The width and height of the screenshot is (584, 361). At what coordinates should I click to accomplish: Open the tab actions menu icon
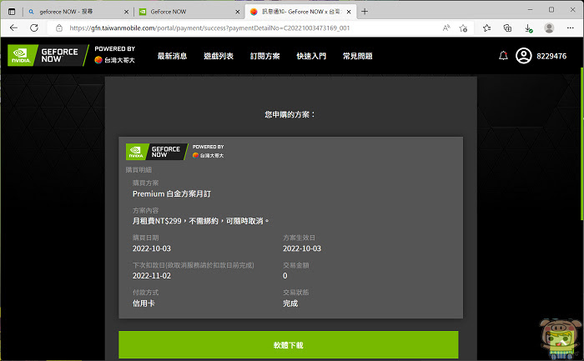(12, 12)
